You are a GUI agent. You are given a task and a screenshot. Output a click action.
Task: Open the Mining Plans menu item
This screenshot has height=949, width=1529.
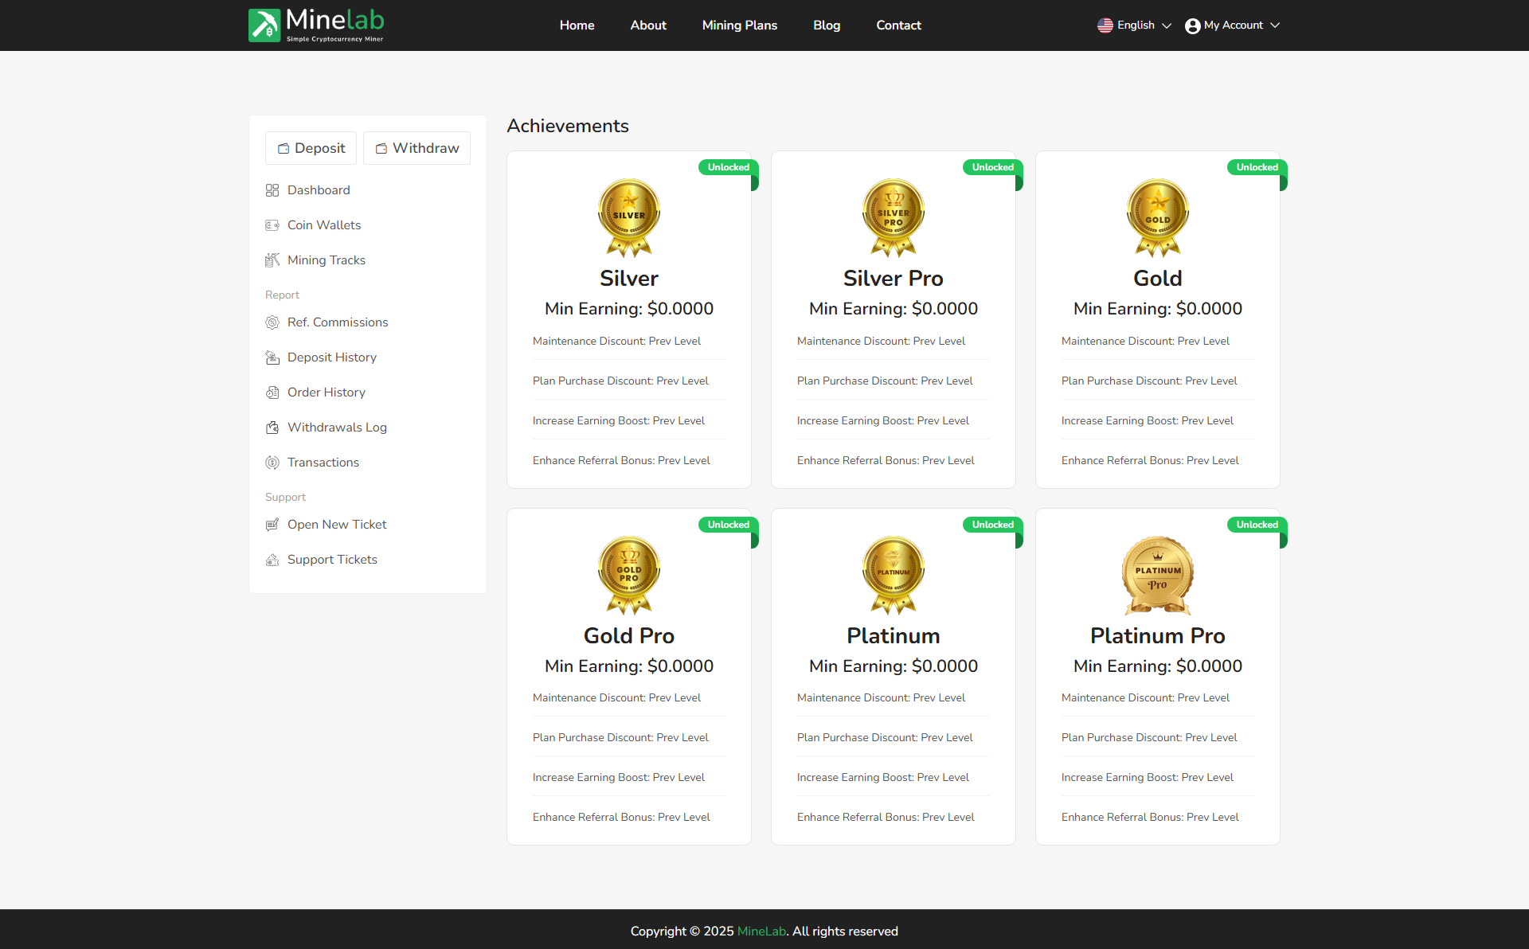pyautogui.click(x=739, y=25)
